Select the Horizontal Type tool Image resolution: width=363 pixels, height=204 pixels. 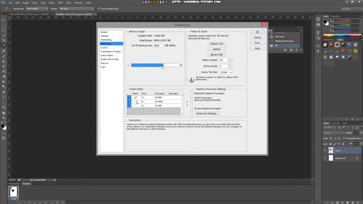pyautogui.click(x=3, y=97)
